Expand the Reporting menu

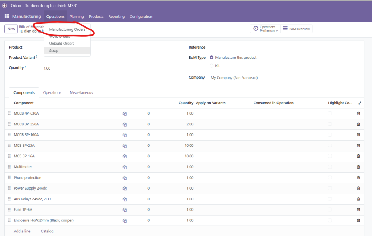point(116,16)
